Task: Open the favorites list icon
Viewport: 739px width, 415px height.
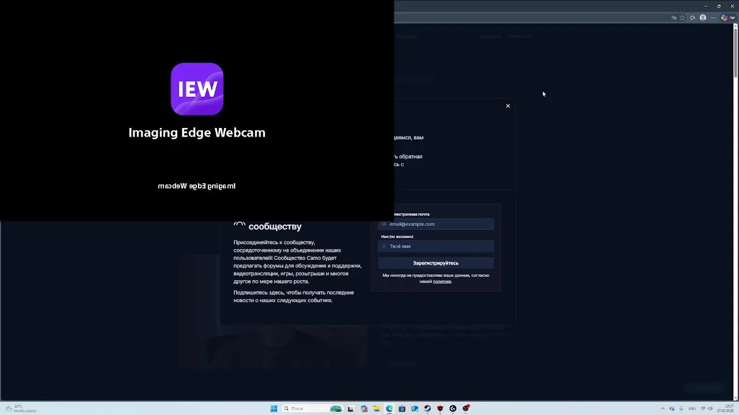Action: pyautogui.click(x=692, y=18)
